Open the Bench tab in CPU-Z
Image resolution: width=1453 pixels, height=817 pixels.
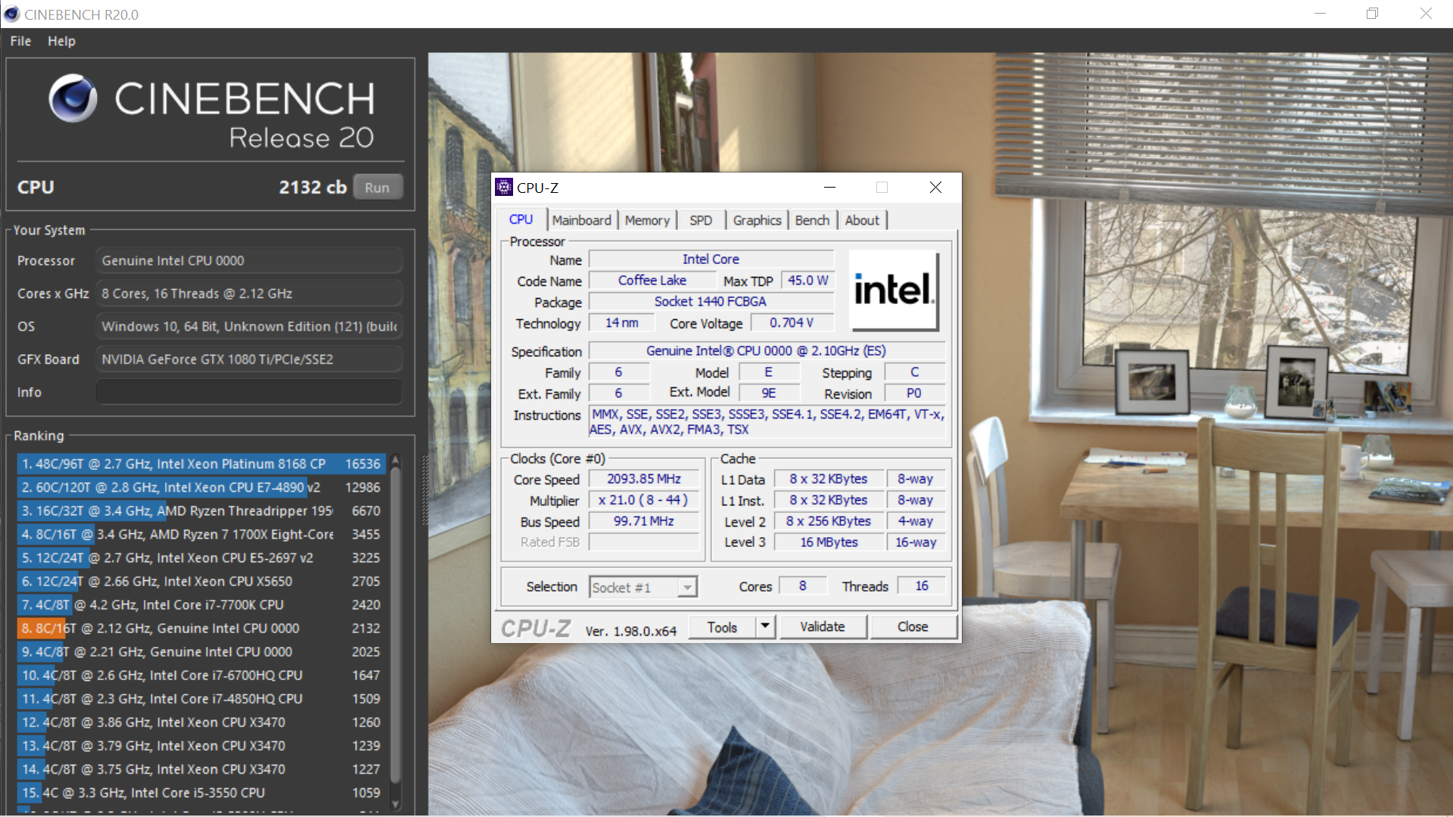(x=812, y=220)
